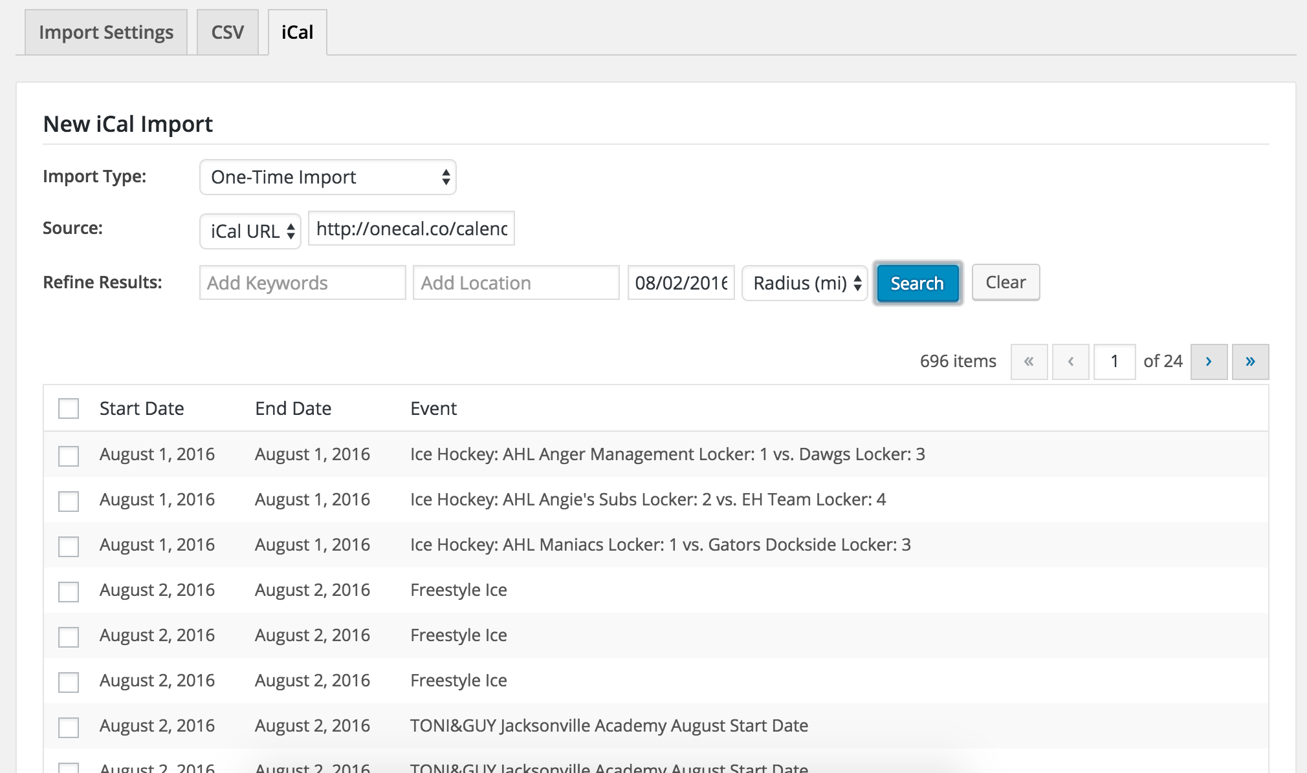This screenshot has width=1307, height=773.
Task: Check the AHL Anger Management event row
Action: pyautogui.click(x=69, y=456)
